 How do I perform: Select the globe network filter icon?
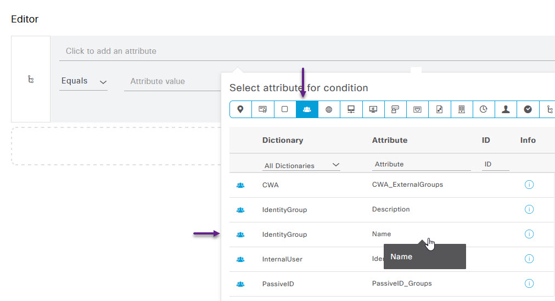(x=329, y=109)
